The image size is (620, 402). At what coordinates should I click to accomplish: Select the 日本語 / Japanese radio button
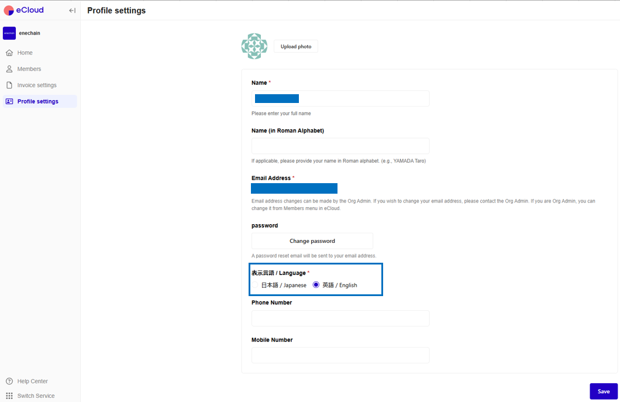[x=256, y=285]
